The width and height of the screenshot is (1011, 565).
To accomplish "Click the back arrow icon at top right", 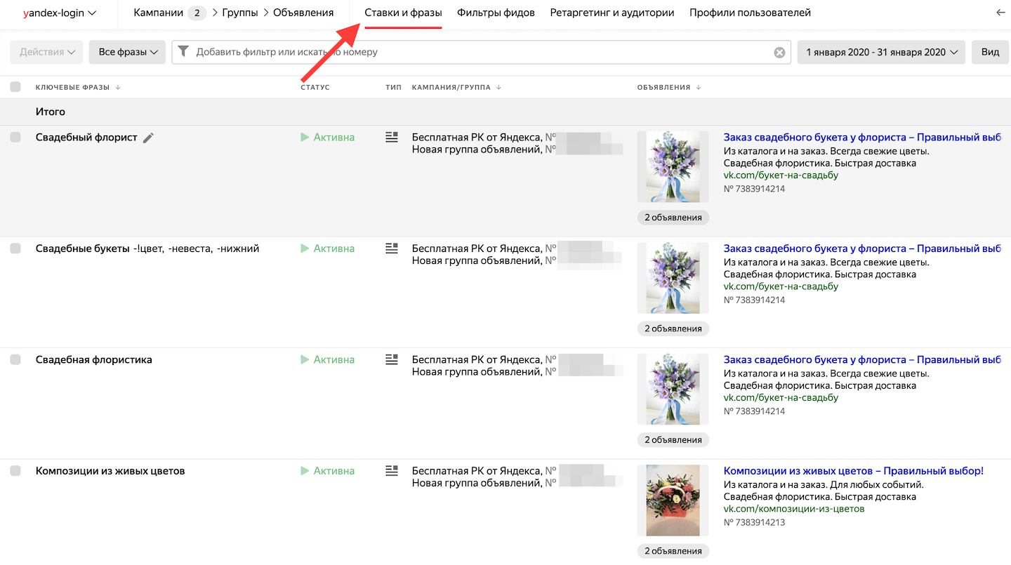I will 1000,13.
